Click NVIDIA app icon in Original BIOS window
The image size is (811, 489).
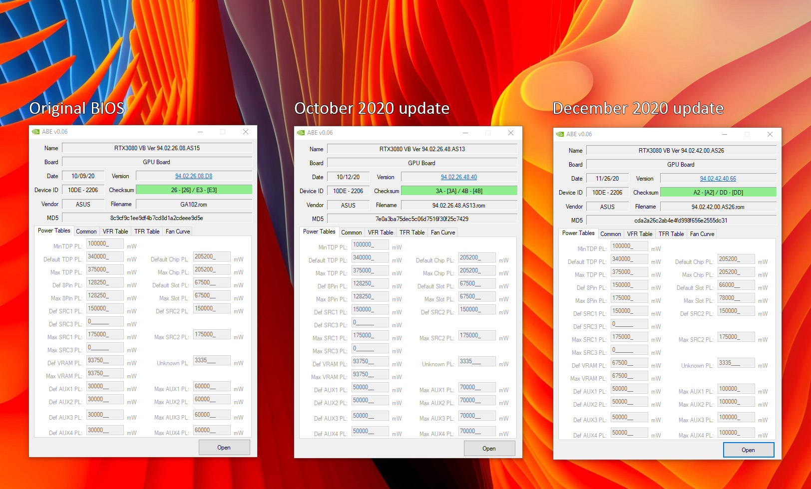pos(35,132)
